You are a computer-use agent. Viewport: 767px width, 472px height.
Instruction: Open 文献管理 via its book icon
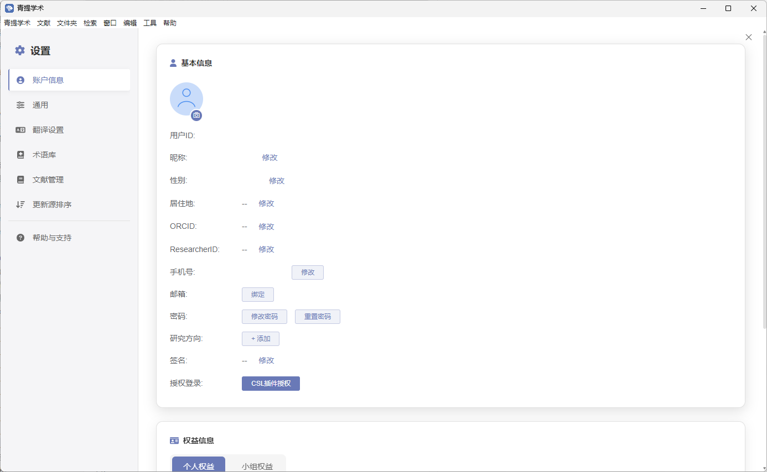pyautogui.click(x=20, y=180)
